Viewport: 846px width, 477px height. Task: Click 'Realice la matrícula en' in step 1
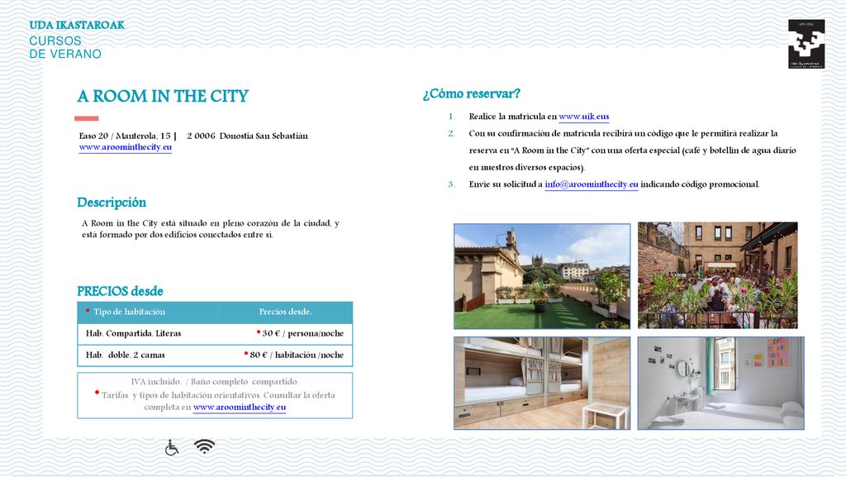[512, 117]
